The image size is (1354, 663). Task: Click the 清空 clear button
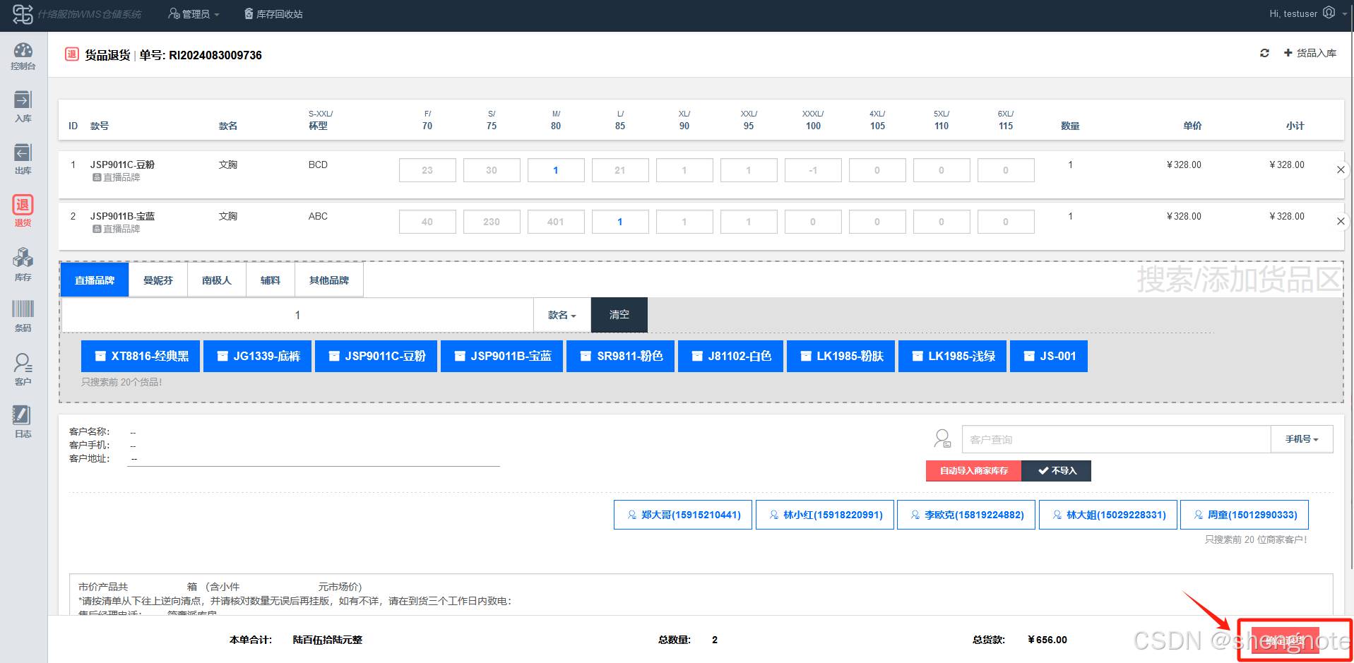619,315
